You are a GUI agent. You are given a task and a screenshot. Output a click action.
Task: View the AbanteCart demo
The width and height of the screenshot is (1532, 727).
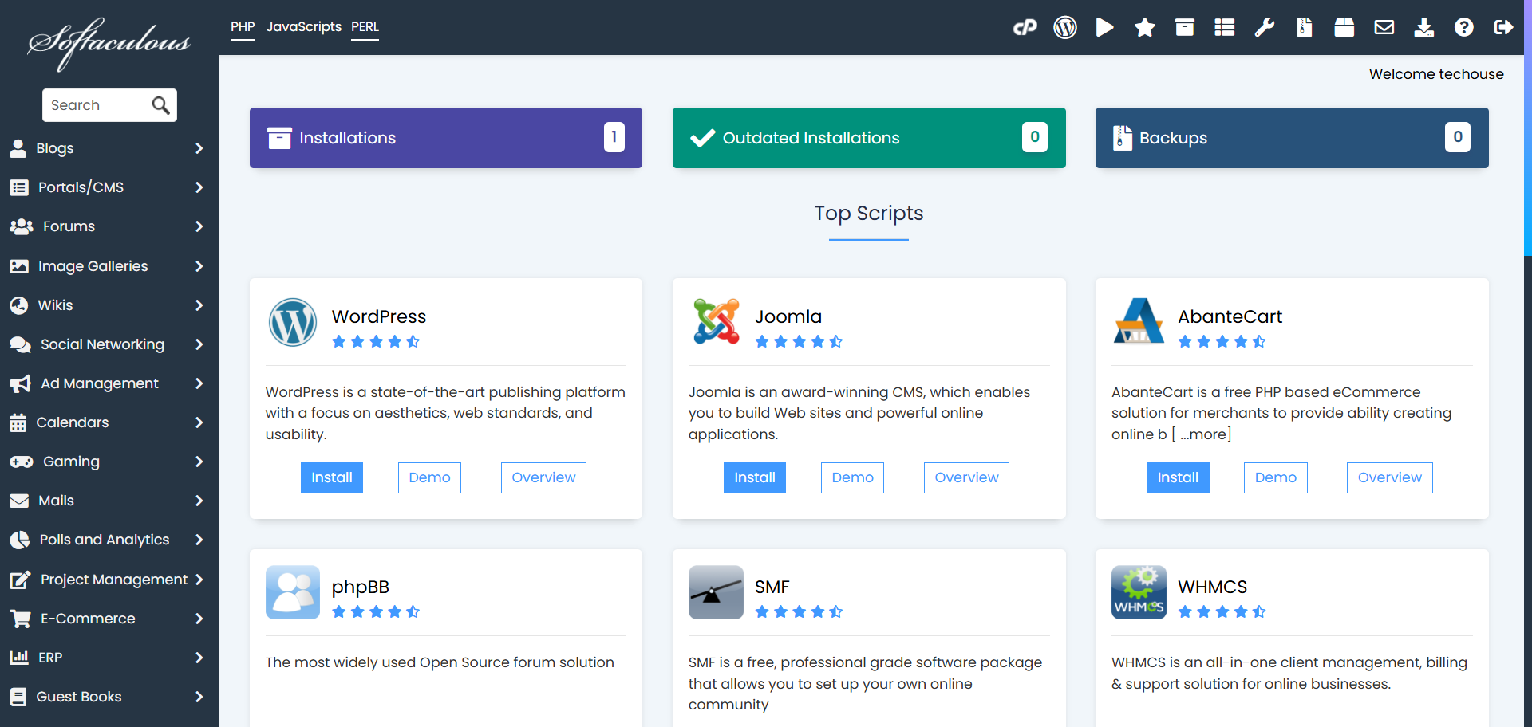click(x=1276, y=477)
